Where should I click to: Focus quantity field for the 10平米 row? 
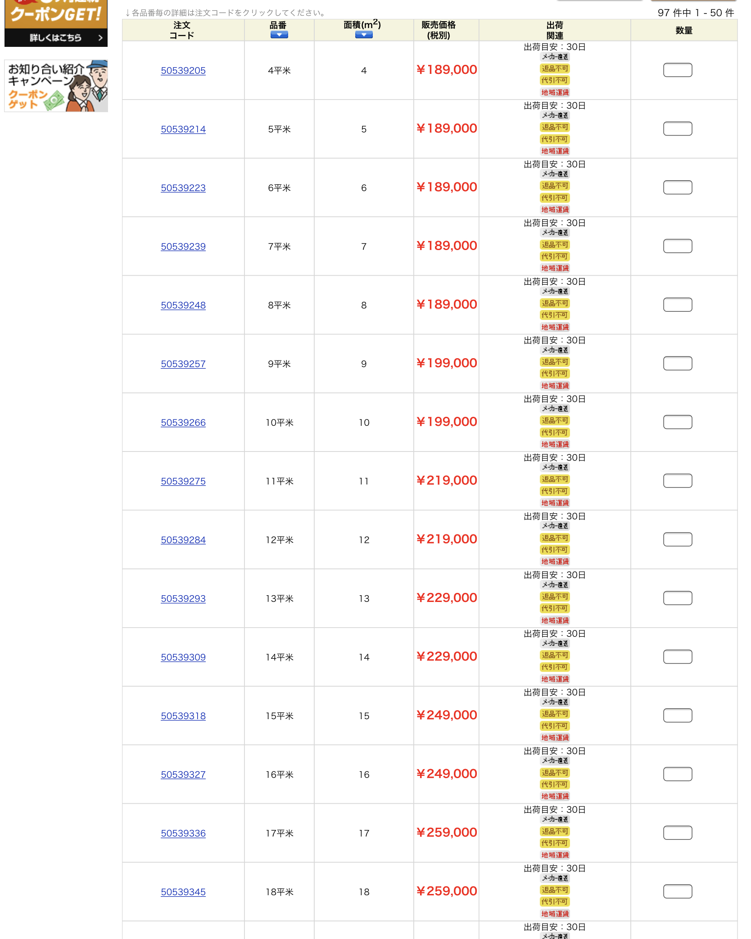point(678,422)
